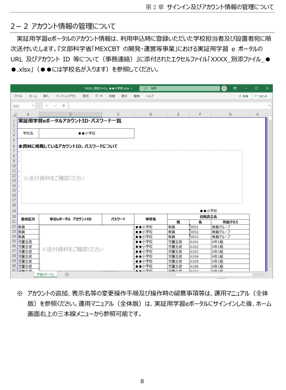Click the 学習eポータル アカウントID header cell
Screen dimensions: 286x390
click(x=70, y=219)
